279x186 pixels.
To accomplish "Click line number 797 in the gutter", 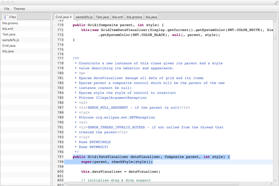I will [x=60, y=157].
